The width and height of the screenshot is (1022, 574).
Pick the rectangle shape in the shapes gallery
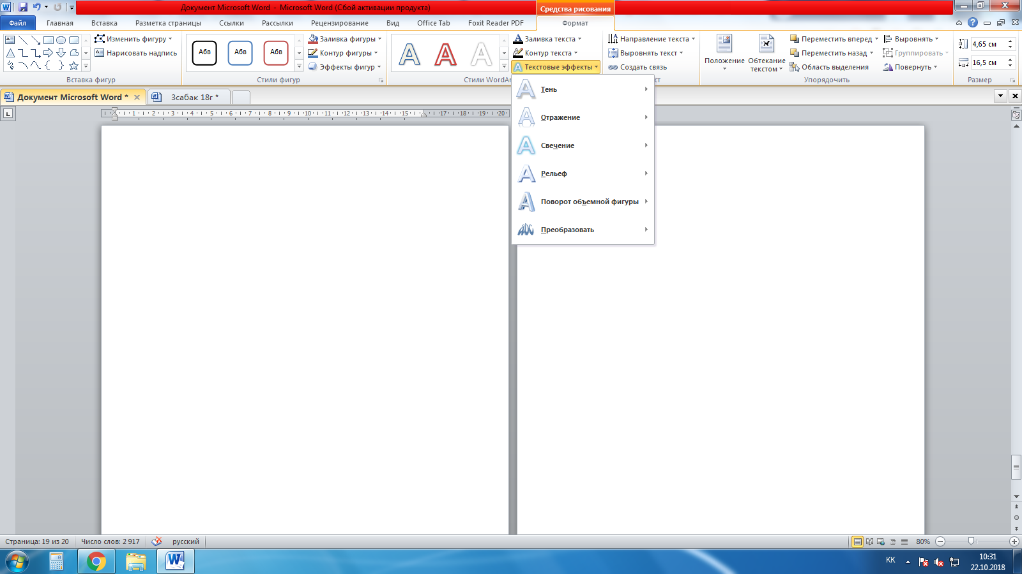tap(49, 40)
